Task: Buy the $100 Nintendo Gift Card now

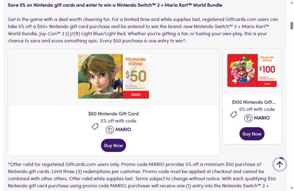Action: 252,134
